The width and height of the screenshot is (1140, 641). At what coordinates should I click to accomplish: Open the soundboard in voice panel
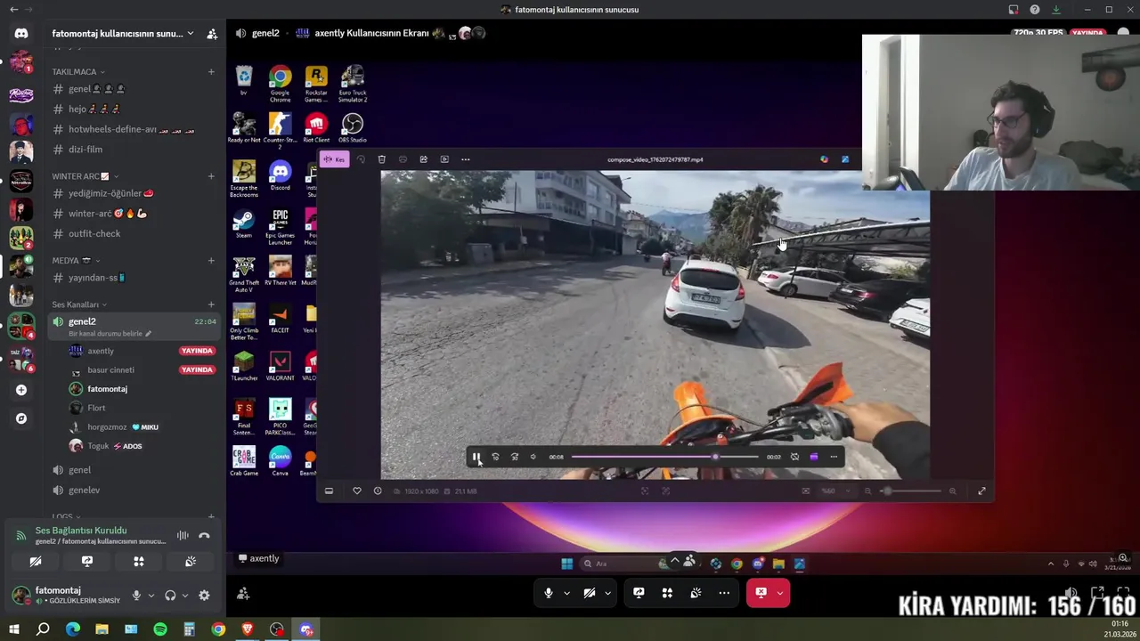tap(191, 562)
